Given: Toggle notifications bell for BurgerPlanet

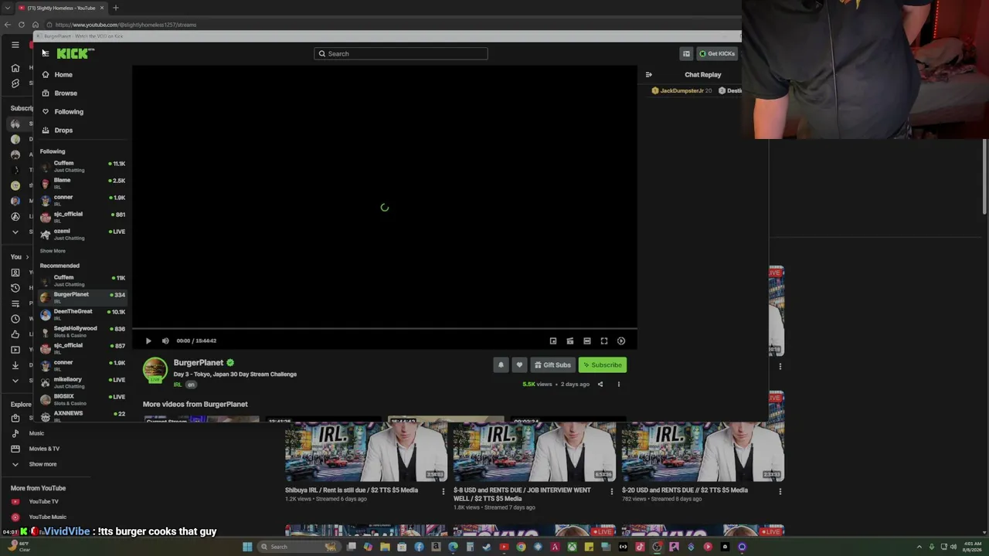Looking at the screenshot, I should point(501,365).
